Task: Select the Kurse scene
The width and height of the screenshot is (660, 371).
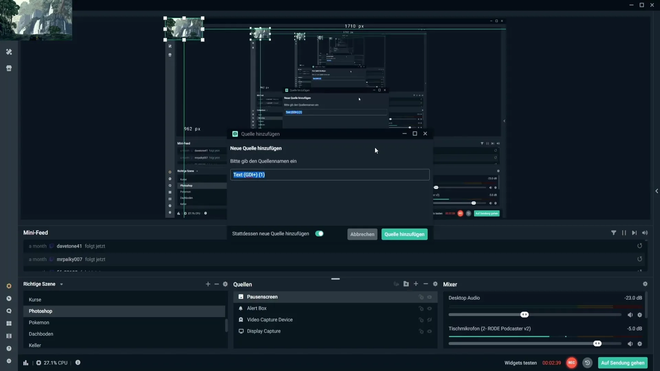Action: 124,300
